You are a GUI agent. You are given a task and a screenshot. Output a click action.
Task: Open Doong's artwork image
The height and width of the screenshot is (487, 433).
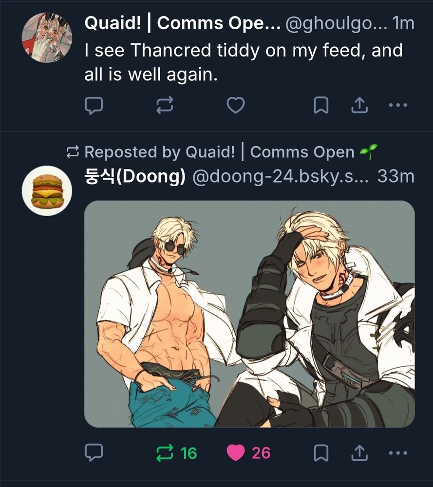tap(249, 314)
